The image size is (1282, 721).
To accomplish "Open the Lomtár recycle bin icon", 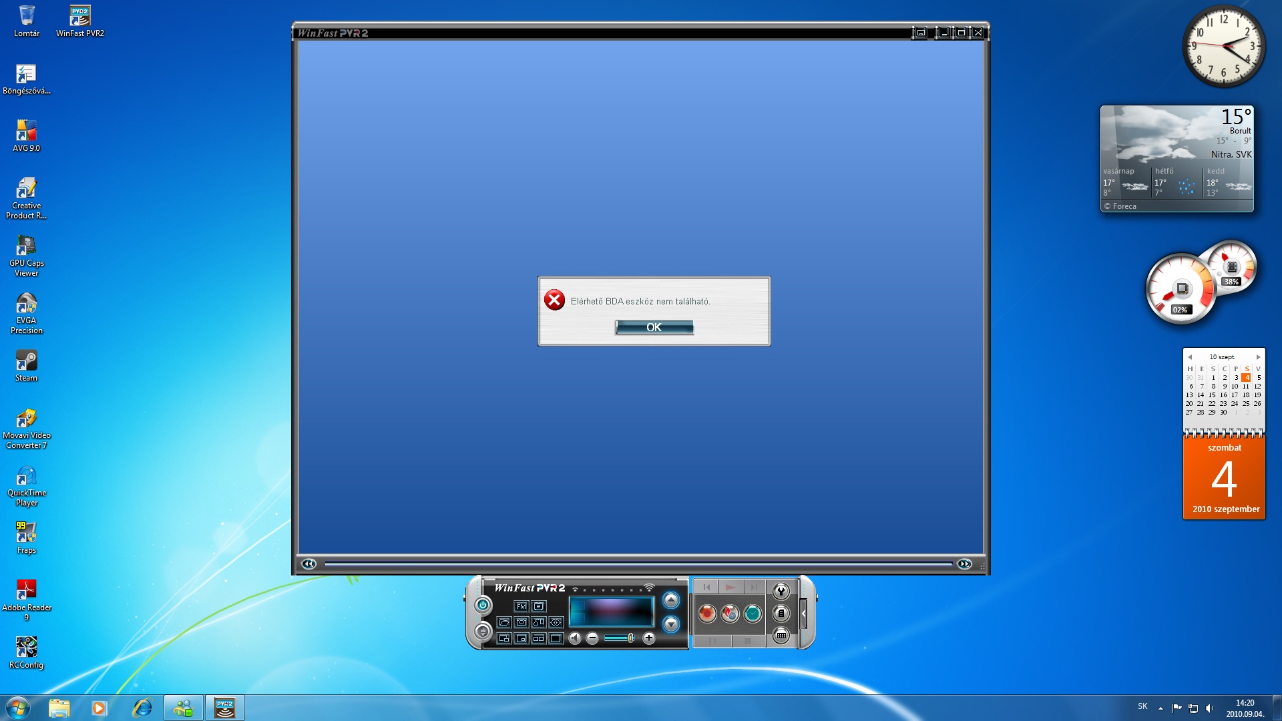I will (27, 21).
